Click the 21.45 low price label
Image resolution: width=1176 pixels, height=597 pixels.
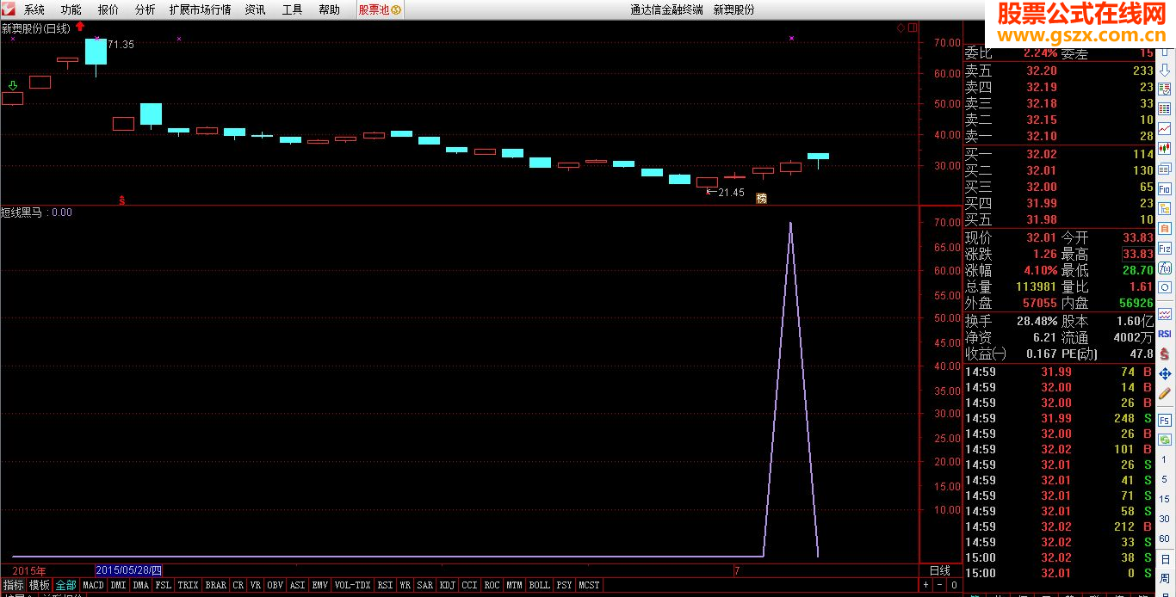(731, 193)
